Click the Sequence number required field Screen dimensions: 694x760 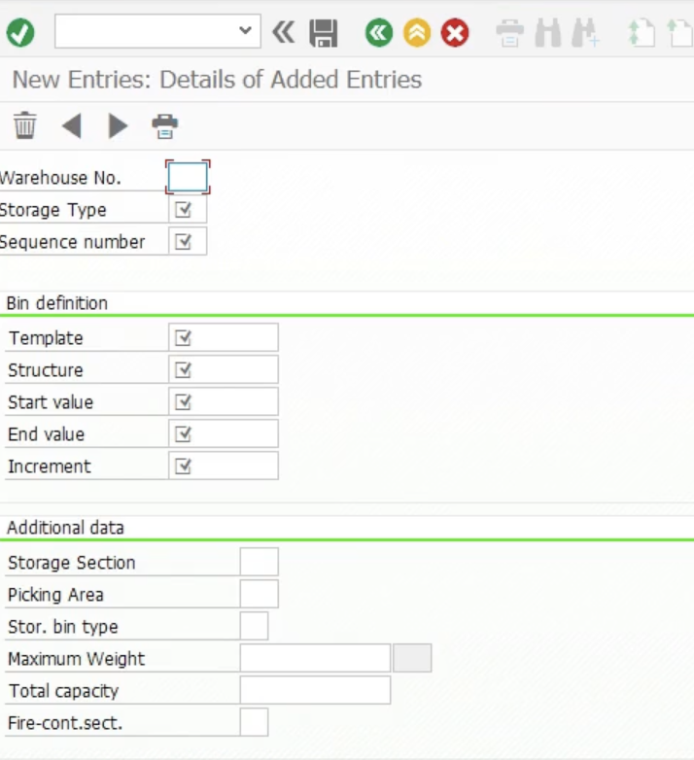pyautogui.click(x=188, y=242)
